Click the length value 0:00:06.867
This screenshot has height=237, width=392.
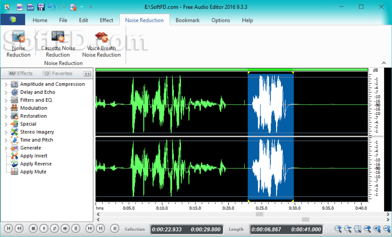[x=266, y=229]
